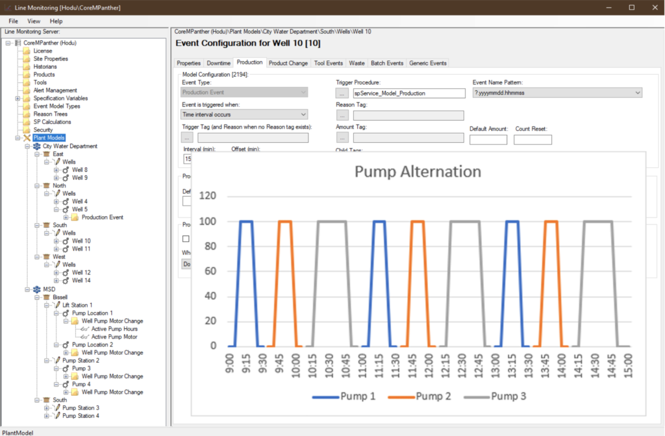This screenshot has height=436, width=665.
Task: Switch to the Product Change tab
Action: point(288,63)
